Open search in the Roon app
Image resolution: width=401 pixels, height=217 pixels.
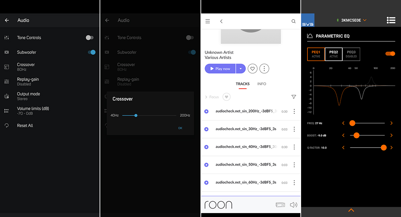tap(293, 21)
